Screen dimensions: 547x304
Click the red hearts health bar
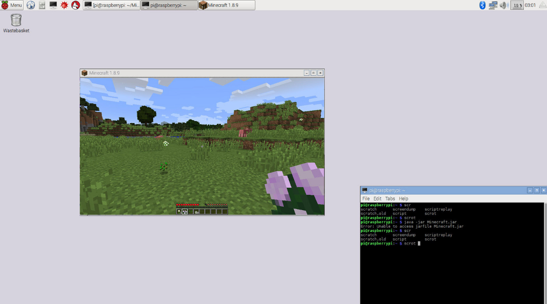click(x=187, y=205)
